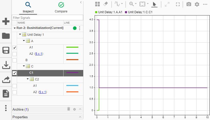Take a snapshot with the camera icon
The height and width of the screenshot is (120, 210).
pyautogui.click(x=189, y=4)
